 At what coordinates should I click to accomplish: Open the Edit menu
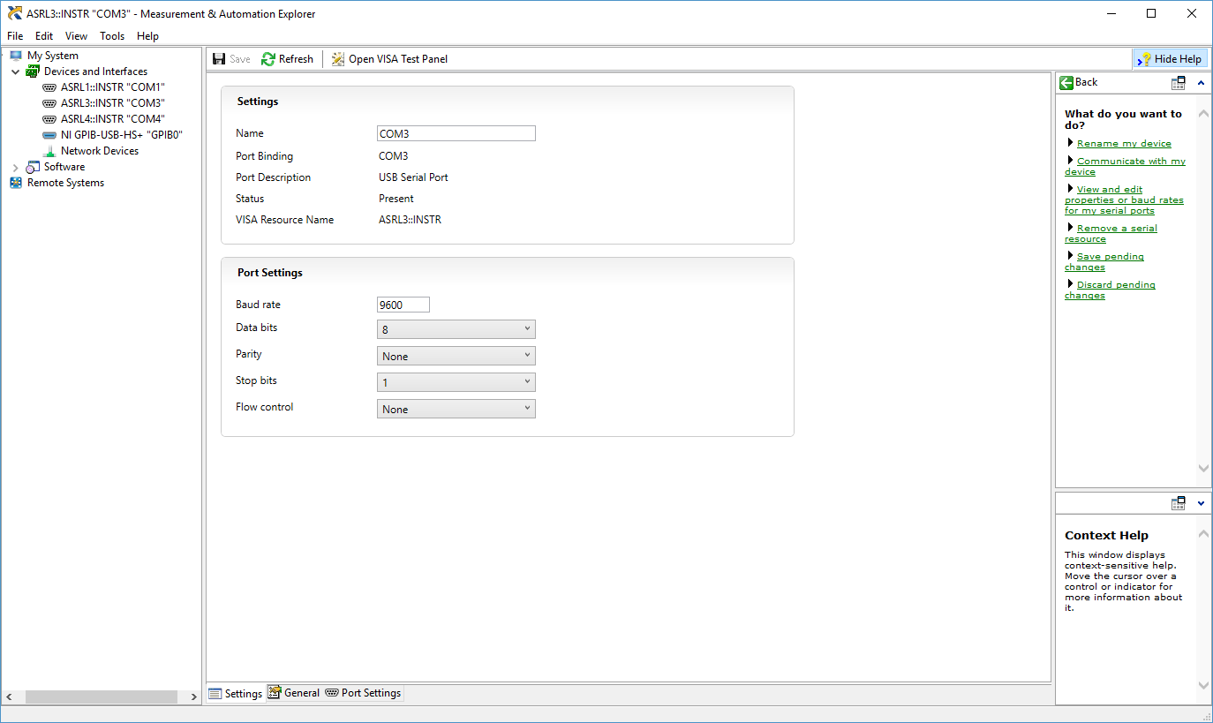click(x=44, y=36)
